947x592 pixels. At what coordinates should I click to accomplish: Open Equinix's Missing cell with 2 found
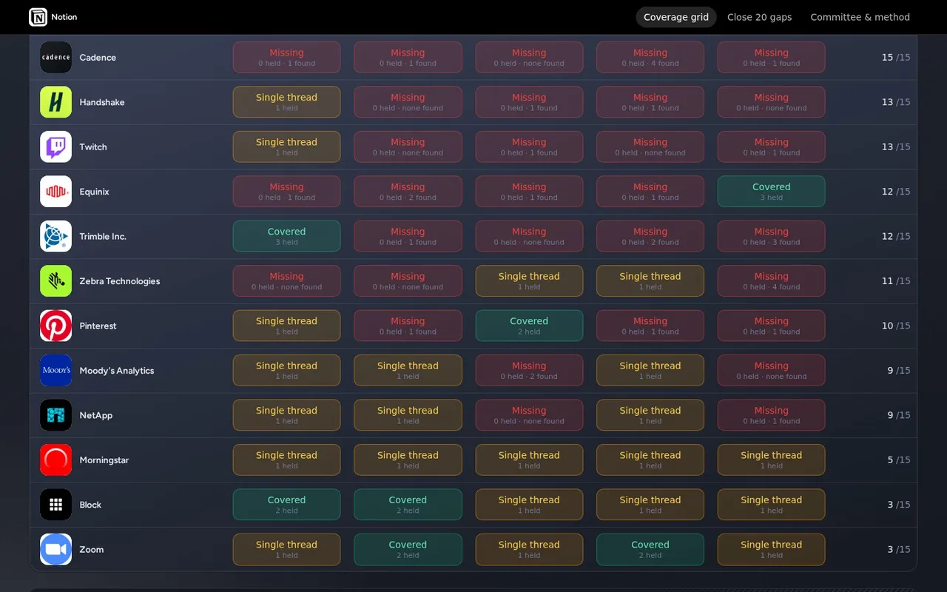click(408, 192)
